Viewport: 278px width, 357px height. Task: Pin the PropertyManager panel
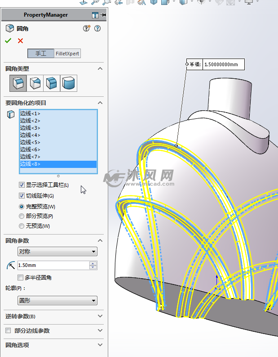[x=103, y=15]
